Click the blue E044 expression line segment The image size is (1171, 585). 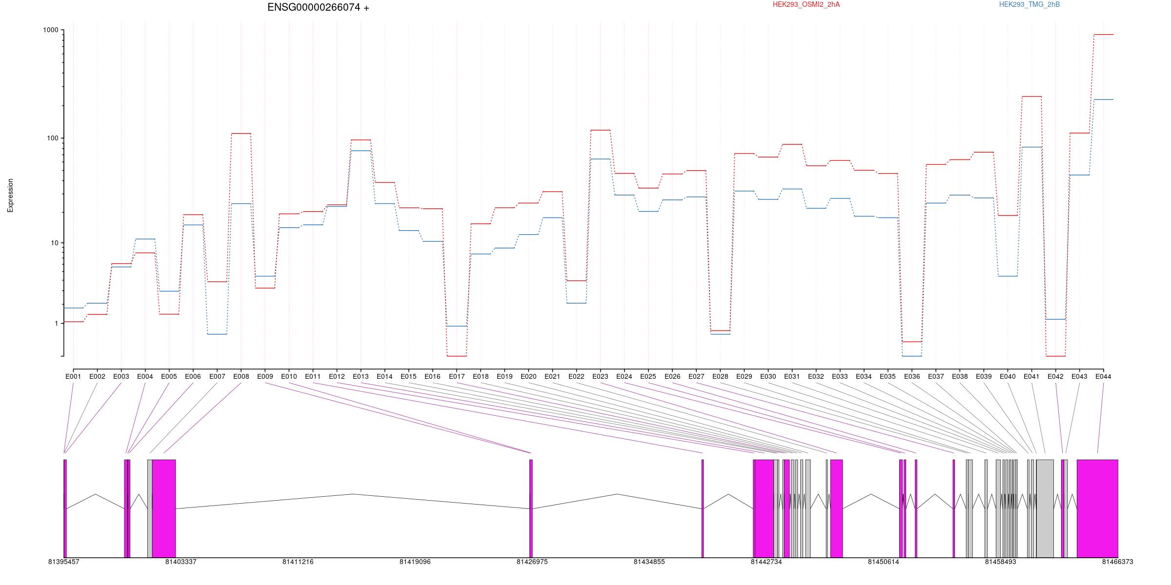pos(1103,99)
